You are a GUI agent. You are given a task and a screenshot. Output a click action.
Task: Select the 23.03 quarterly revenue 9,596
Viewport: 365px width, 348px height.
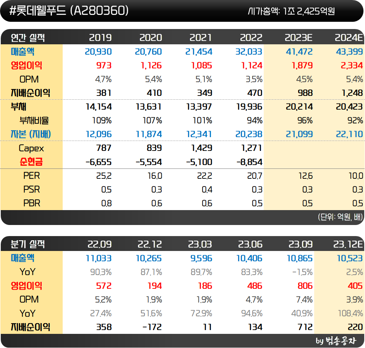[201, 258]
